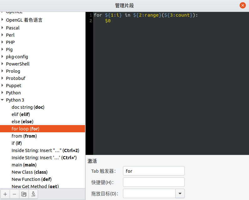This screenshot has height=200, width=249.
Task: Select the elif (elif) snippet
Action: point(21,114)
